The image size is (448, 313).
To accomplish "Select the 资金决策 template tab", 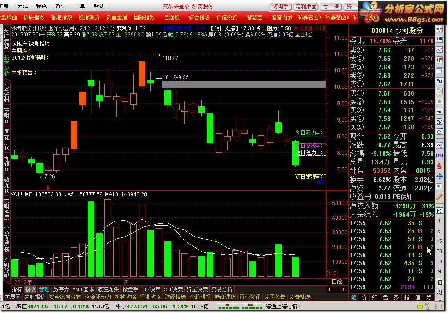I will [x=197, y=289].
